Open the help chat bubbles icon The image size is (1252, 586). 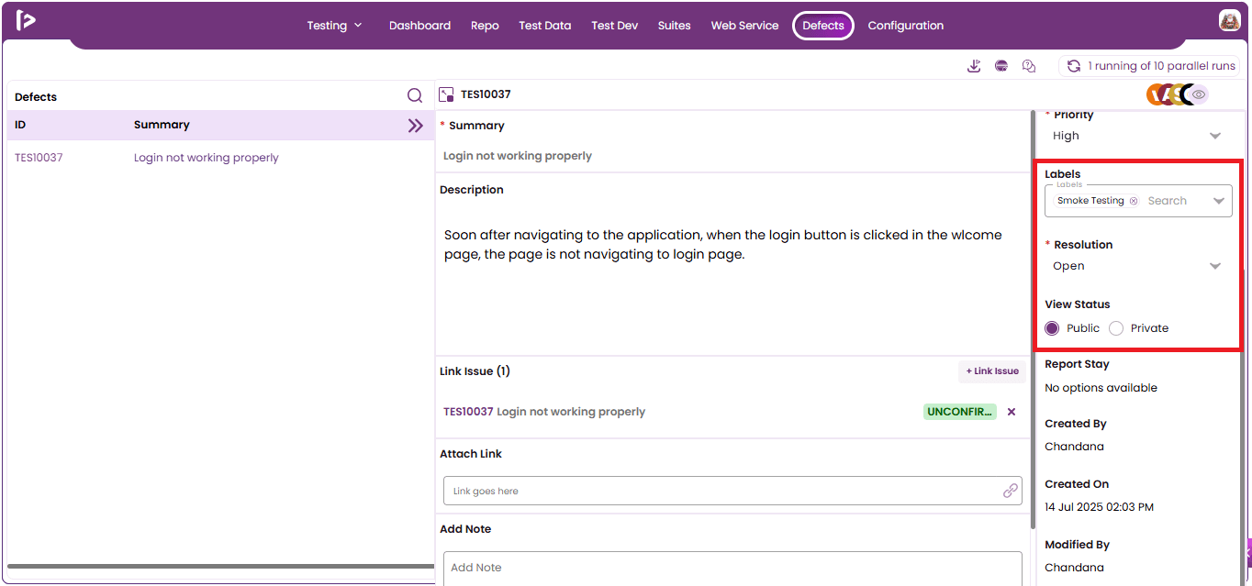1029,66
